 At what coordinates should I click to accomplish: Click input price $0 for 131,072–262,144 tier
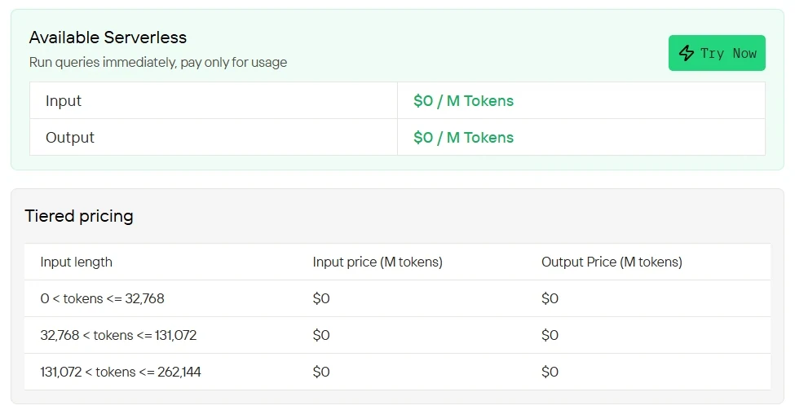point(321,372)
